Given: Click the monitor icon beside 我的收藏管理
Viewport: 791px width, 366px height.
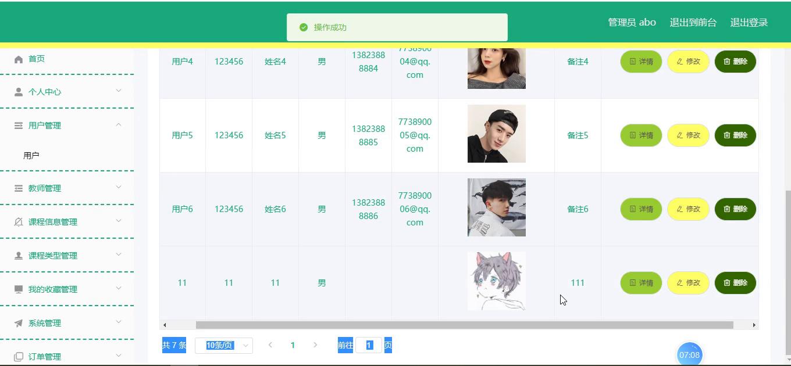Looking at the screenshot, I should tap(19, 289).
